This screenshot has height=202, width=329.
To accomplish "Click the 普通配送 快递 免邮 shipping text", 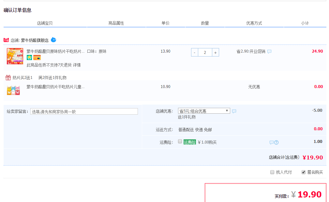I will click(x=195, y=130).
